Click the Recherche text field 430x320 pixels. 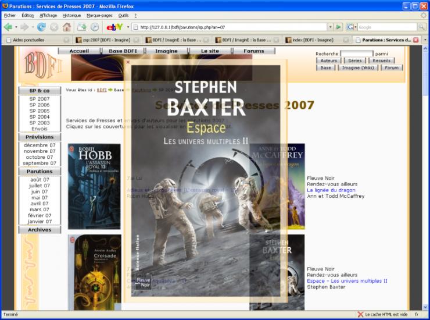coord(357,54)
